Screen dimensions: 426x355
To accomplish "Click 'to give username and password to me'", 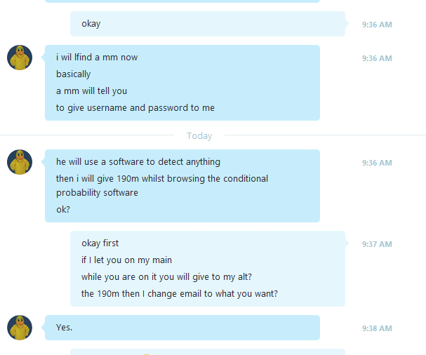I will click(x=135, y=108).
